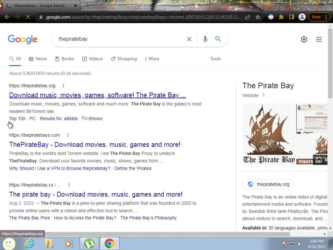Click the Pirate Bay ship logo image
The width and height of the screenshot is (333, 250).
[x=269, y=134]
